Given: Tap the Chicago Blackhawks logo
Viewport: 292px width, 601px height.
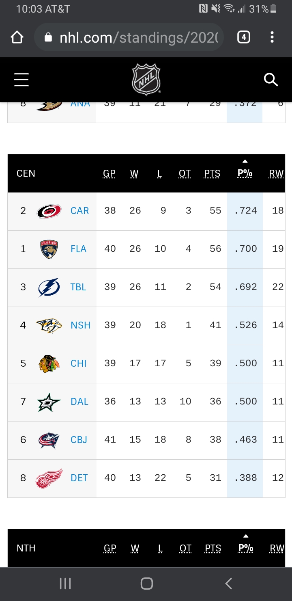Looking at the screenshot, I should 49,363.
